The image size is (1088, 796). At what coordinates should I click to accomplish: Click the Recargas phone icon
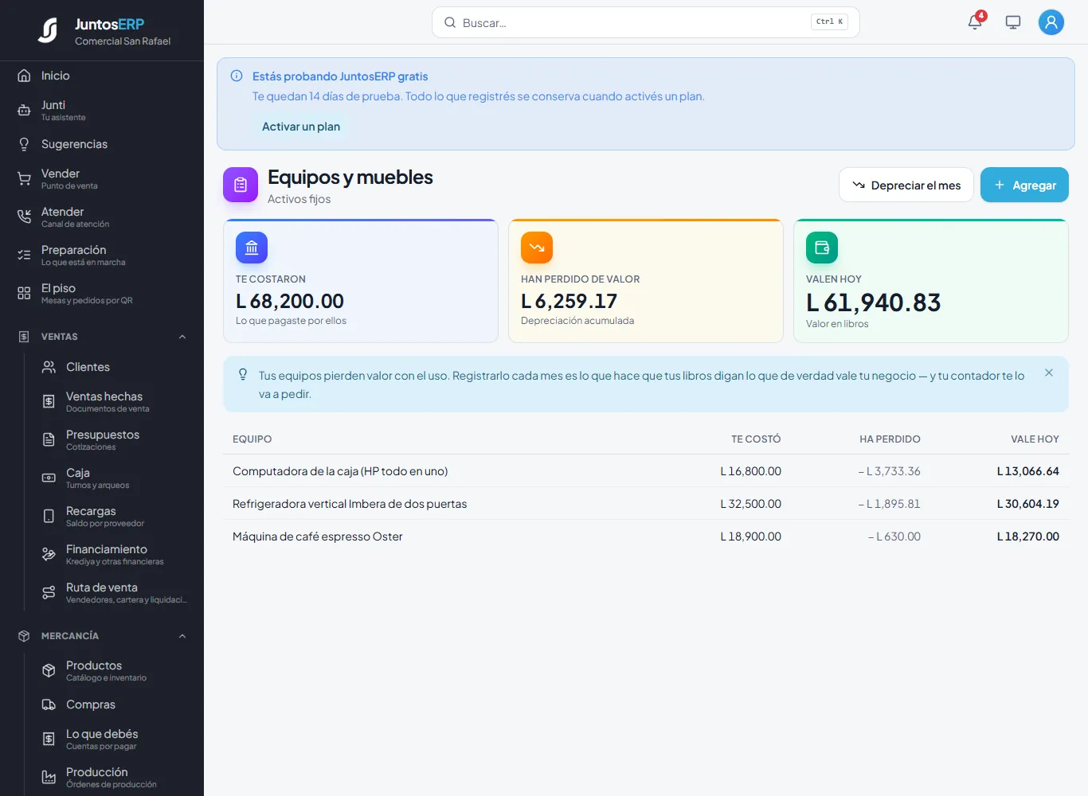(x=49, y=517)
